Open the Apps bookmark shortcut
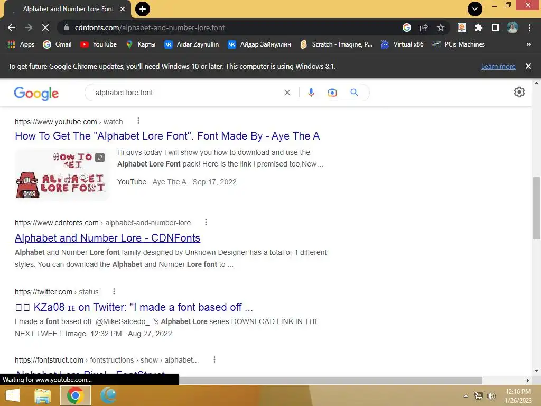This screenshot has width=541, height=406. click(21, 44)
